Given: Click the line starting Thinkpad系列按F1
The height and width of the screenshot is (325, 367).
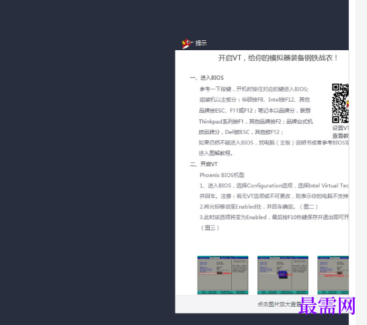Looking at the screenshot, I should (x=256, y=122).
